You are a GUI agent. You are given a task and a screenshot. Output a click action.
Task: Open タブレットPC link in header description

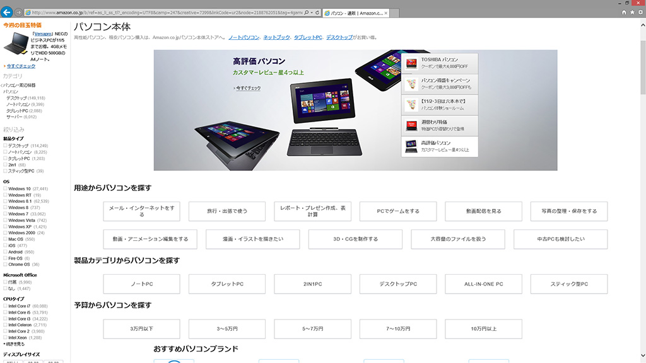click(308, 37)
